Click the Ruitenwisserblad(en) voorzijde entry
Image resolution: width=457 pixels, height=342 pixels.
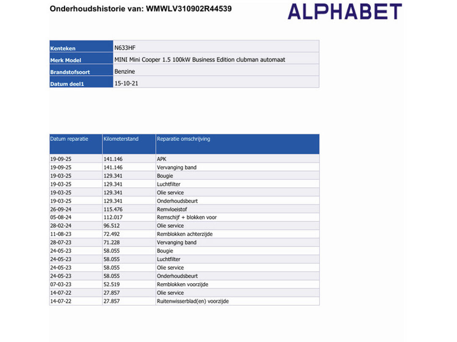(193, 301)
